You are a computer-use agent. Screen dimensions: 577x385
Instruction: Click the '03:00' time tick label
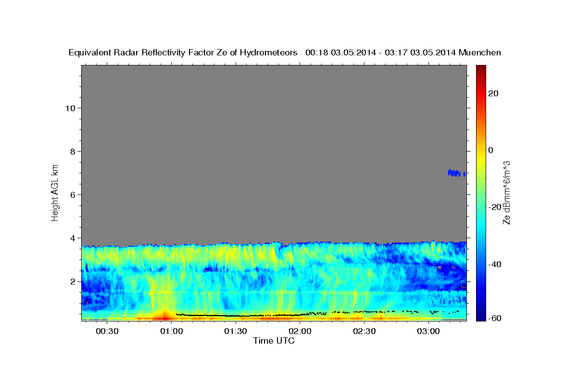tap(428, 332)
